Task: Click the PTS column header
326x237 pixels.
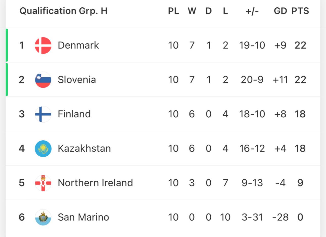Action: tap(300, 11)
